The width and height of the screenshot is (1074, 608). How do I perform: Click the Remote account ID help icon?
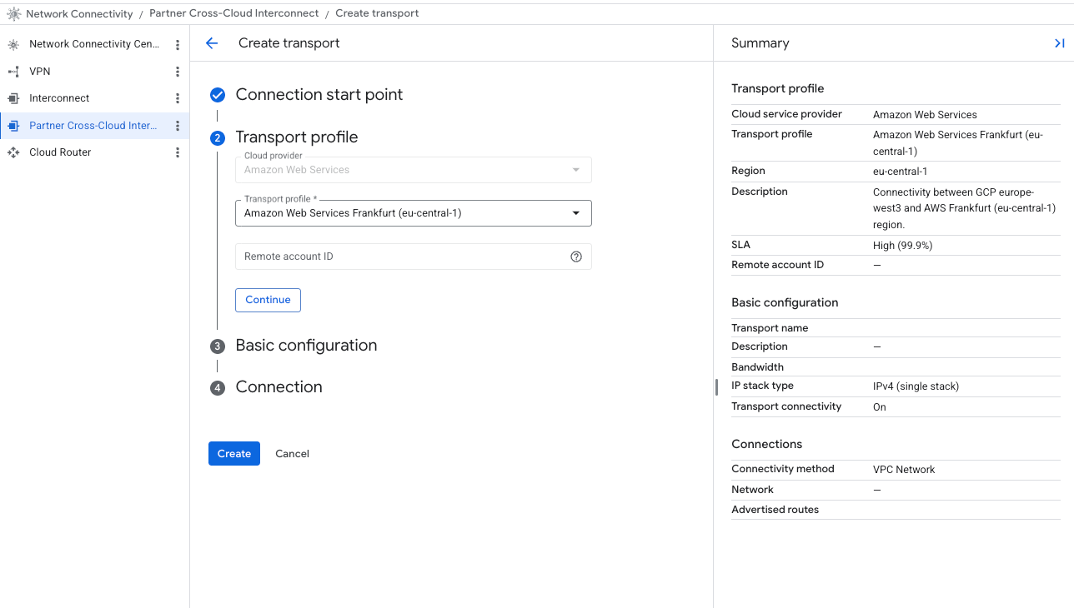coord(575,257)
